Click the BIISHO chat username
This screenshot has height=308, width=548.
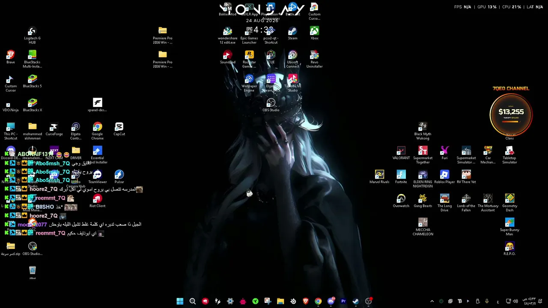45,207
